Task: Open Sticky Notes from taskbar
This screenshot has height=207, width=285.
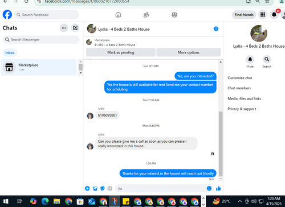Action: coord(126,201)
